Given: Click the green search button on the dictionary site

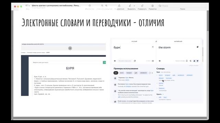Looking at the screenshot, I should pos(104,63).
